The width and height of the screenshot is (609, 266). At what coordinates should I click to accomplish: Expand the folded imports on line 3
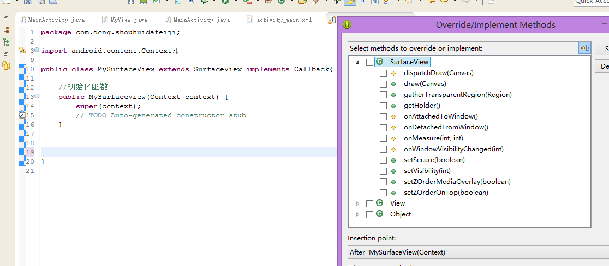[37, 50]
